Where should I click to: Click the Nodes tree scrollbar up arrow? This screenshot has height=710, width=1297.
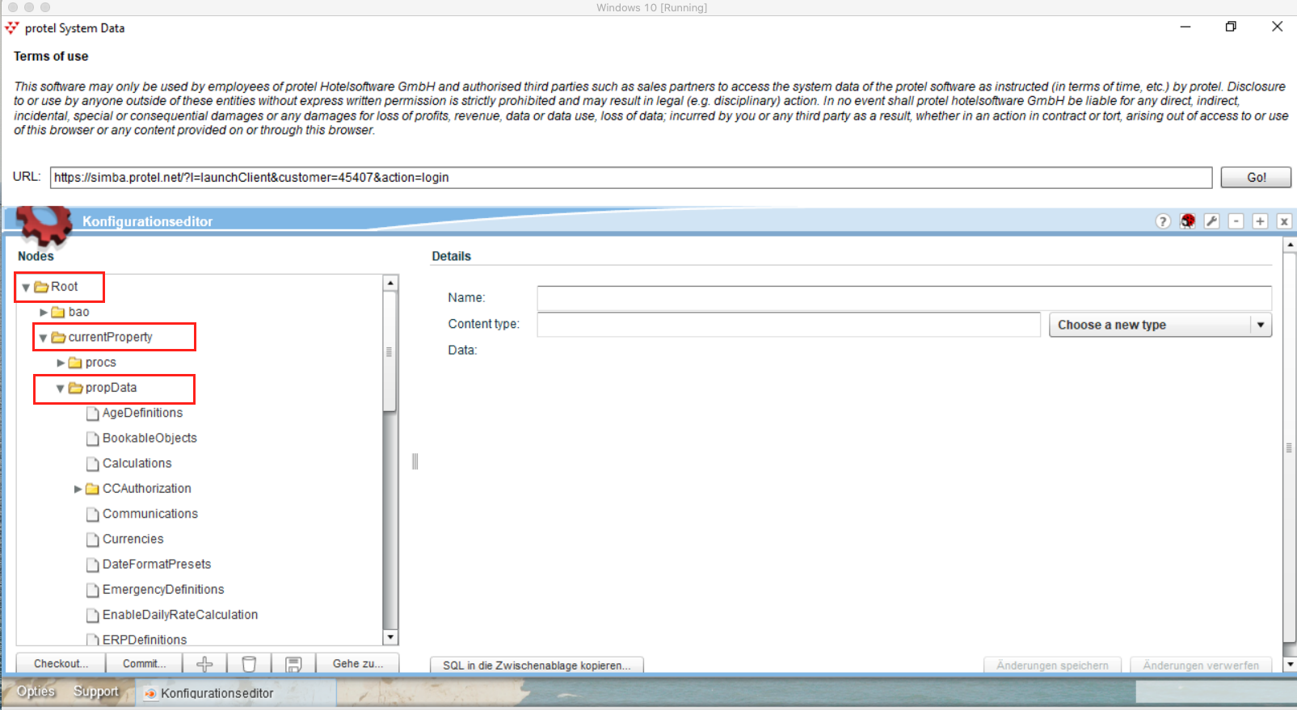click(390, 283)
